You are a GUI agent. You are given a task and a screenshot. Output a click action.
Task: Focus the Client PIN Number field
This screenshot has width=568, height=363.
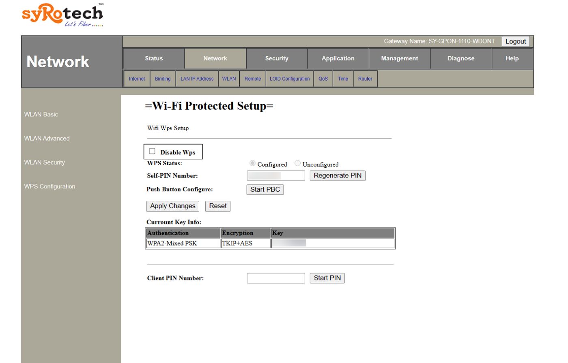pyautogui.click(x=275, y=278)
